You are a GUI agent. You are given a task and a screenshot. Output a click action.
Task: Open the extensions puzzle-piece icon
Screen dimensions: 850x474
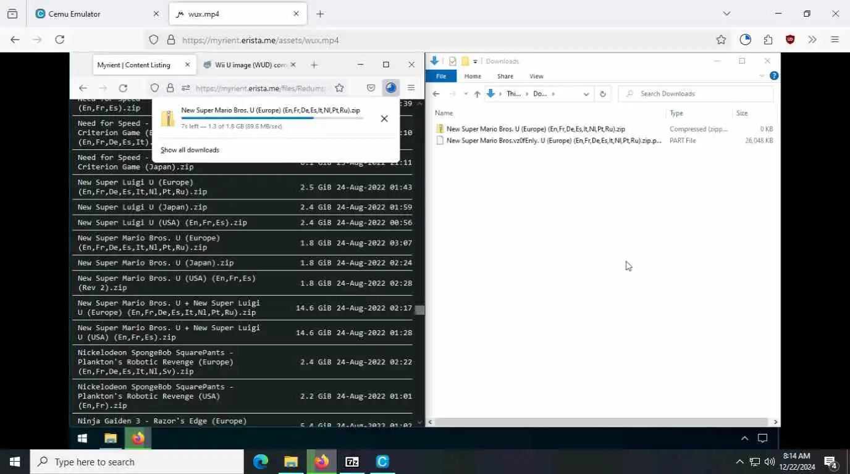click(768, 39)
